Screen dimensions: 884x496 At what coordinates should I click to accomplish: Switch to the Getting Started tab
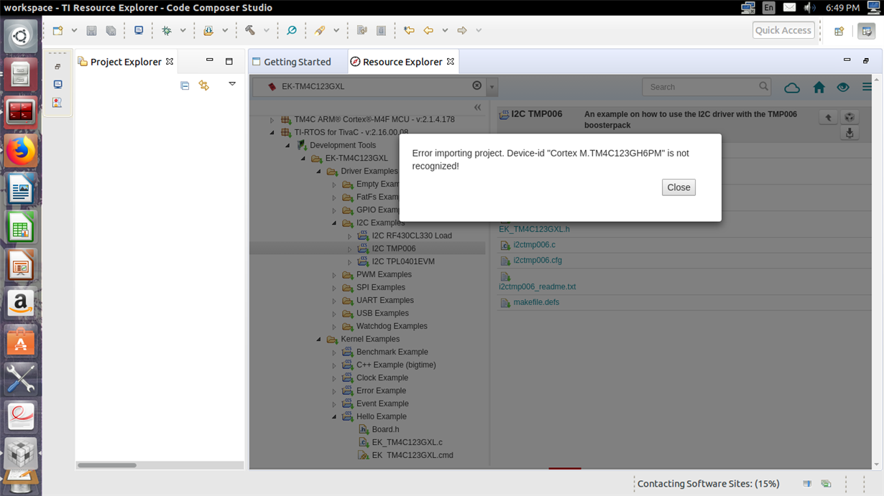(x=297, y=62)
